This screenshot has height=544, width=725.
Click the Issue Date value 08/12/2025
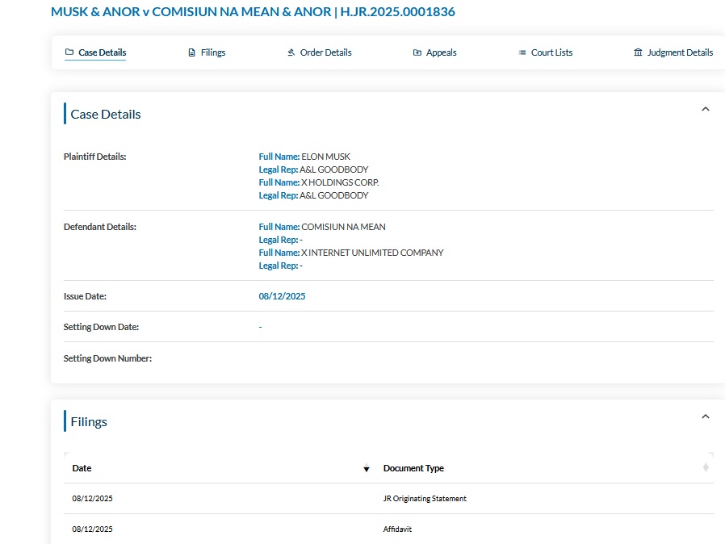click(x=282, y=296)
